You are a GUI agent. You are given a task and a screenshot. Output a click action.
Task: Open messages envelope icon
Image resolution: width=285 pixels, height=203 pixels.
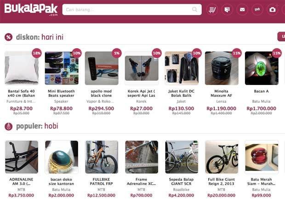242,10
